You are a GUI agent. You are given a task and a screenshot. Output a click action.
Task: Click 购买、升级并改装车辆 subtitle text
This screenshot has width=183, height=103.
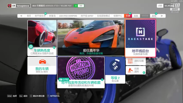pos(91,54)
